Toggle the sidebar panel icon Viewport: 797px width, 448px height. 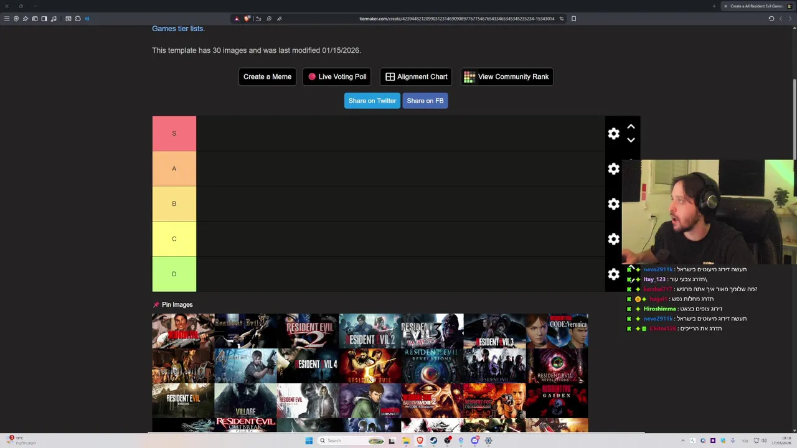click(x=44, y=19)
